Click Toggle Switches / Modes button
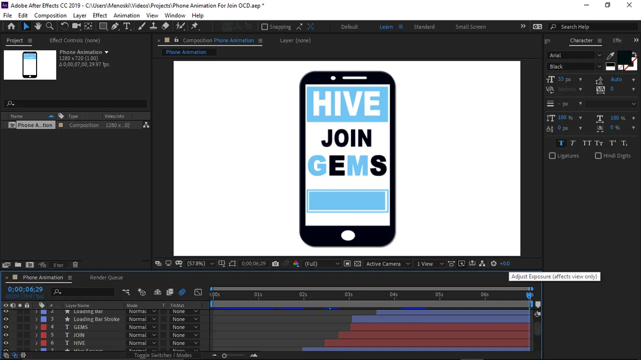 (x=163, y=355)
